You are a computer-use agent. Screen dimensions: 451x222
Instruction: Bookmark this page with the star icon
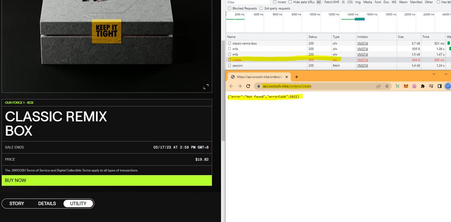point(387,86)
